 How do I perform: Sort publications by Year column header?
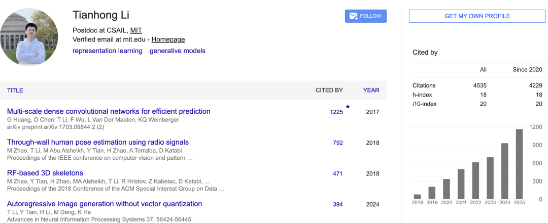(x=371, y=91)
